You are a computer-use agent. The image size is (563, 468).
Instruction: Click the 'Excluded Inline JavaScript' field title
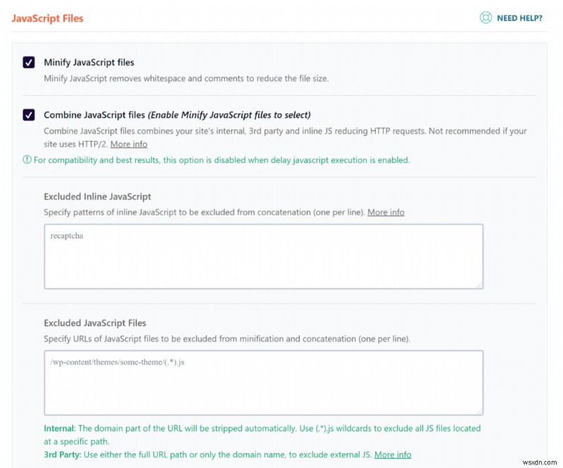pyautogui.click(x=97, y=197)
